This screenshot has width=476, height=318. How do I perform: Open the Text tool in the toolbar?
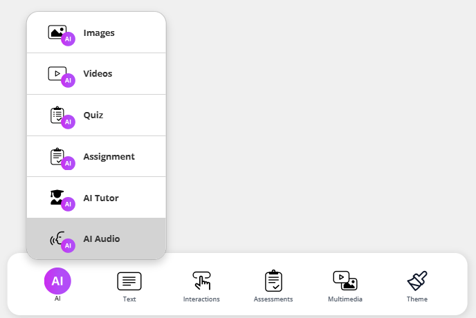(129, 287)
